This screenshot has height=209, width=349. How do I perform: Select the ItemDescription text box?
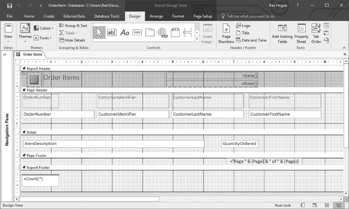point(113,144)
